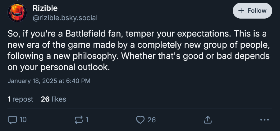The image size is (280, 131).
Task: Follow the Rizible account
Action: point(252,11)
